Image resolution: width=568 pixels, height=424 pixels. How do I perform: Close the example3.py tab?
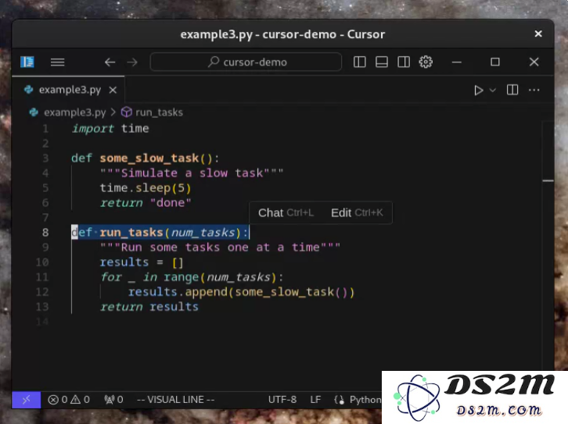(x=113, y=90)
